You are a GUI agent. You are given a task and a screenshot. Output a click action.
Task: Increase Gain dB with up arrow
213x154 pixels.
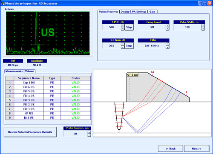click(123, 44)
